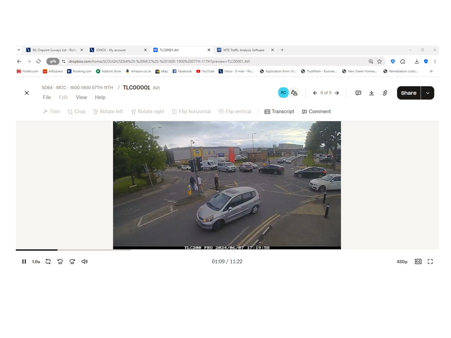Go to next file arrow
The width and height of the screenshot is (451, 338).
(337, 93)
